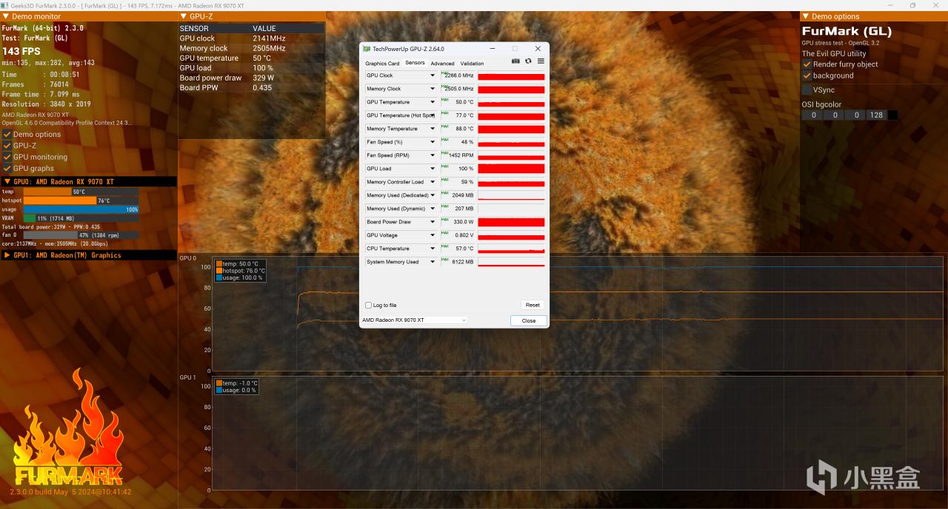
Task: Switch to the Graphics Card tab
Action: pyautogui.click(x=382, y=64)
